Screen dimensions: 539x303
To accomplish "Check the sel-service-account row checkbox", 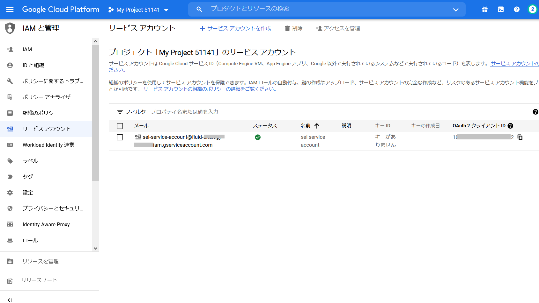I will click(120, 137).
